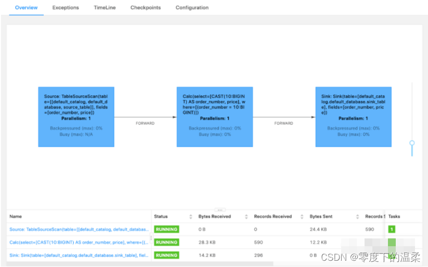Open Source: TableSourceScan row link
The width and height of the screenshot is (428, 267).
[79, 230]
